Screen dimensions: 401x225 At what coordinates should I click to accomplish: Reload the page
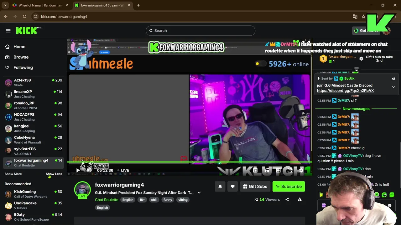click(x=24, y=17)
